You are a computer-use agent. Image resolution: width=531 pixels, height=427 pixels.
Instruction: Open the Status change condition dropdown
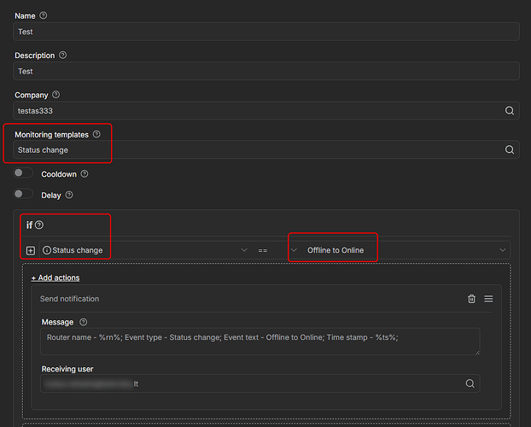click(x=145, y=250)
